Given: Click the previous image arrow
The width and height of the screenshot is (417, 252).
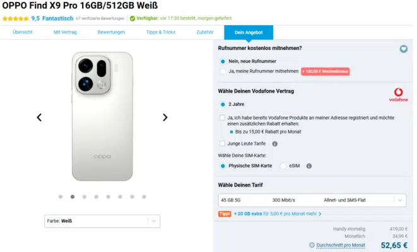Looking at the screenshot, I should [x=39, y=117].
